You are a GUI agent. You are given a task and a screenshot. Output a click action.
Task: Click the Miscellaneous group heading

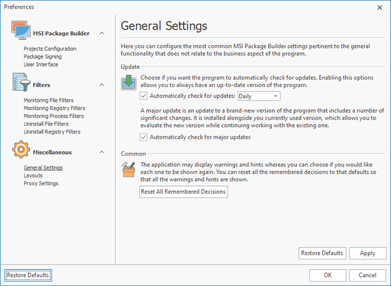(52, 152)
